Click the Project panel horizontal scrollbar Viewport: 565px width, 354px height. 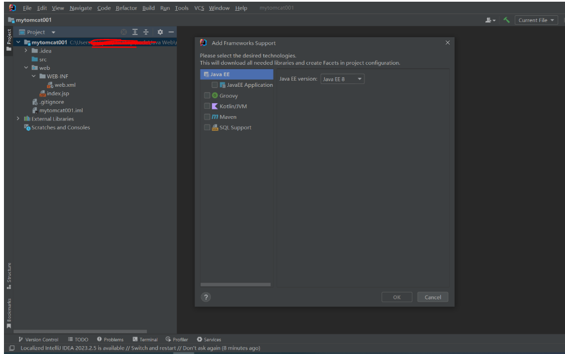tap(80, 331)
